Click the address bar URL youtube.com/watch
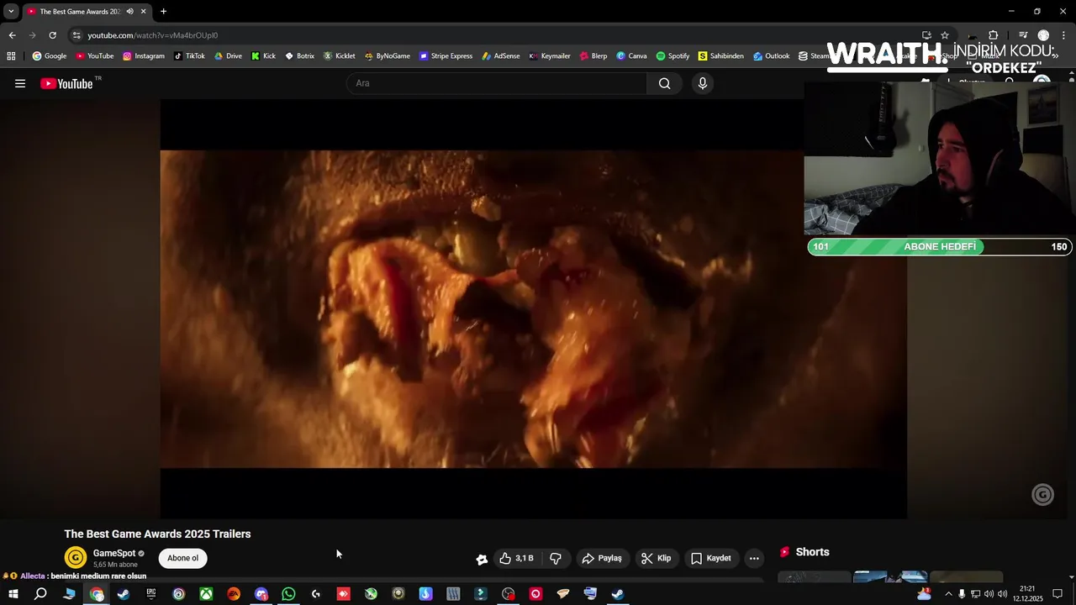The height and width of the screenshot is (605, 1076). point(152,35)
